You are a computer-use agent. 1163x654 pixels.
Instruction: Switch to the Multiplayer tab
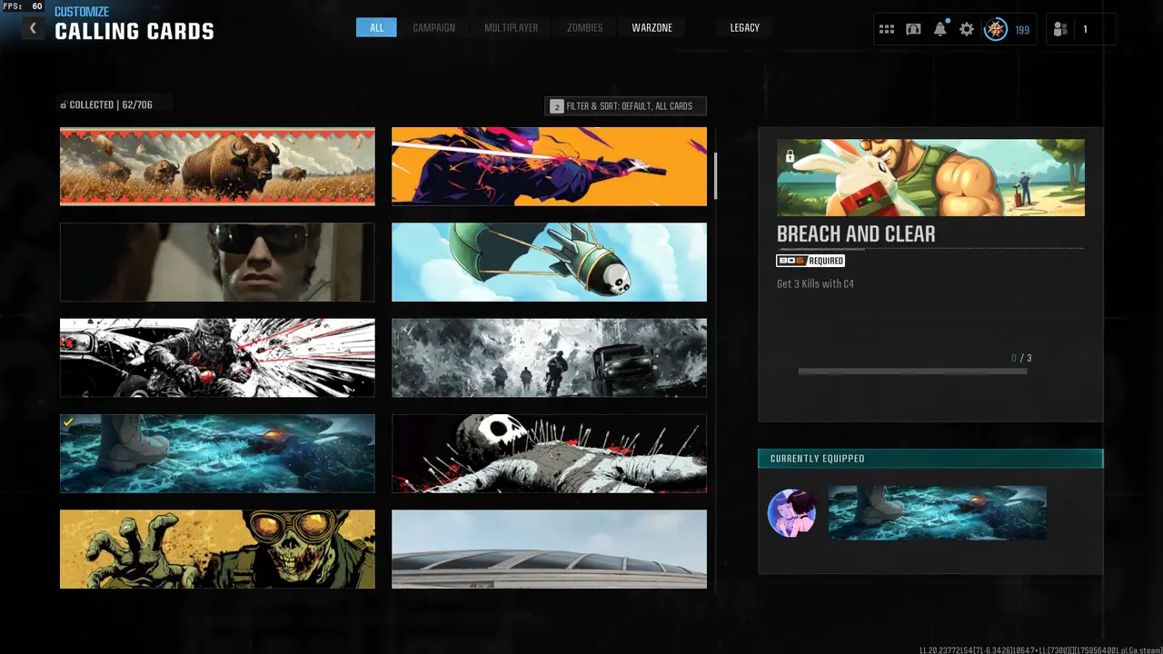(x=511, y=28)
